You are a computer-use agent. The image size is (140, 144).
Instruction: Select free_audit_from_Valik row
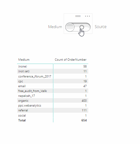pyautogui.click(x=53, y=91)
